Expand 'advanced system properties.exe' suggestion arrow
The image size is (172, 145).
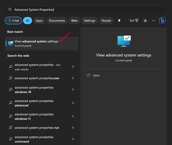[x=73, y=78]
